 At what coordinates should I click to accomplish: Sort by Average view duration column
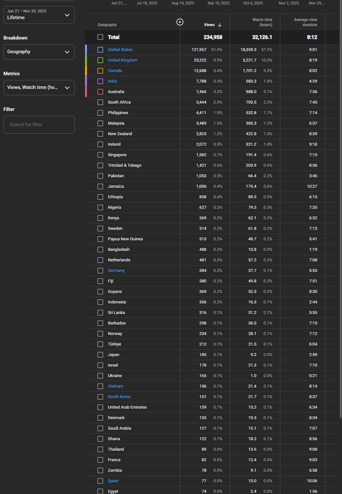pos(305,22)
